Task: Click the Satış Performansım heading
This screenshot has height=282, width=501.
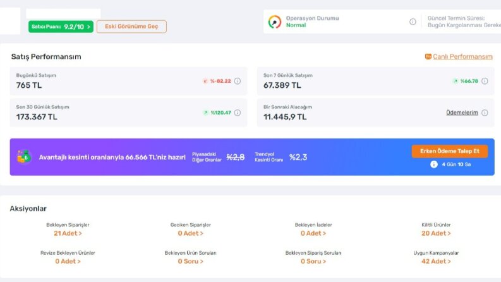Action: click(46, 57)
